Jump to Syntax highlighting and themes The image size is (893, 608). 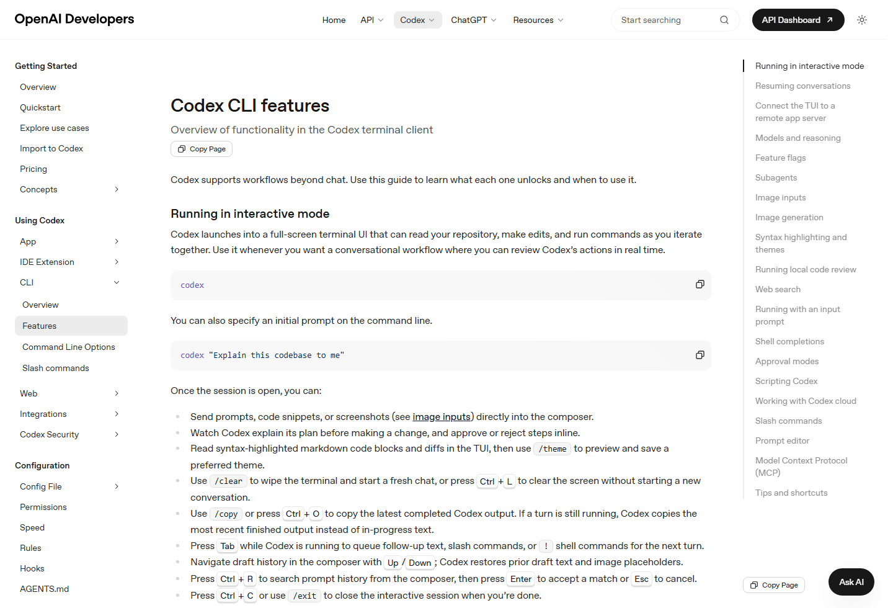pos(801,243)
